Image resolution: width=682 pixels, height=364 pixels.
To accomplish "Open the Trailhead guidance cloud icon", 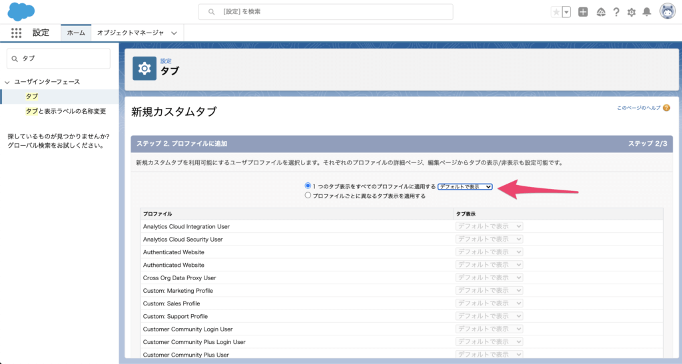I will (x=601, y=12).
